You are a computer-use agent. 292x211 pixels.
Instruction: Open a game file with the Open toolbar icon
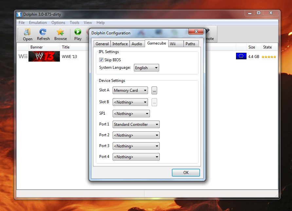(27, 34)
